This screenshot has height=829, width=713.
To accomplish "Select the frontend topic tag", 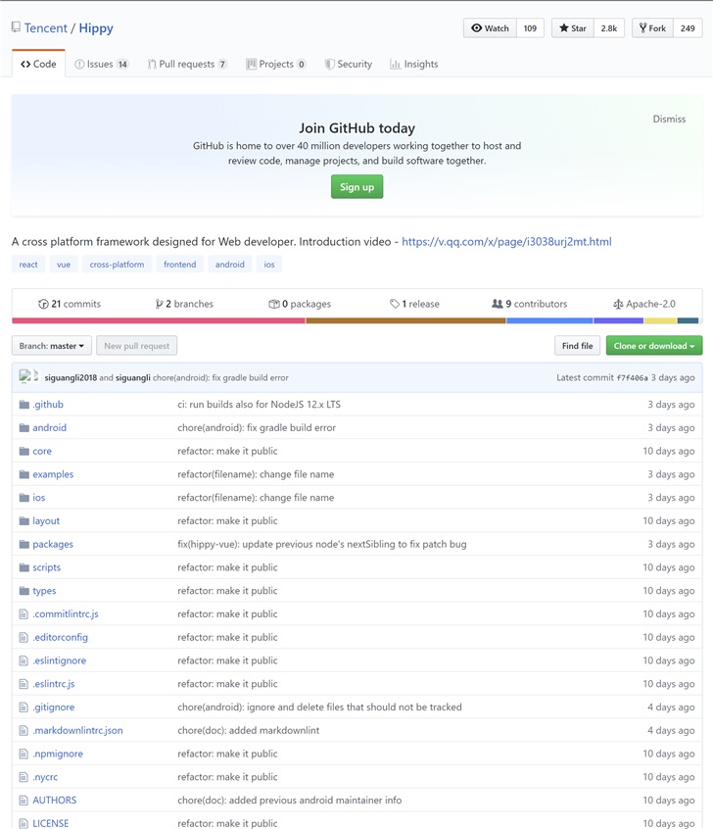I will coord(179,265).
